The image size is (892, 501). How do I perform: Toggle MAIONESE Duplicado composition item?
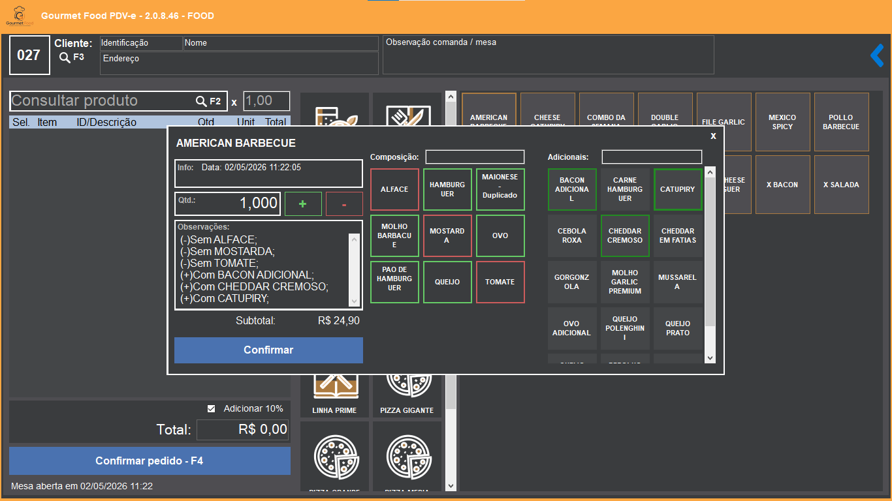coord(500,189)
